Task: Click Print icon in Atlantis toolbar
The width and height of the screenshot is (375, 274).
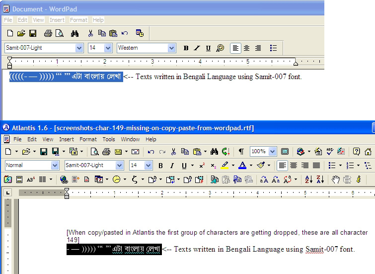Action: pos(106,151)
